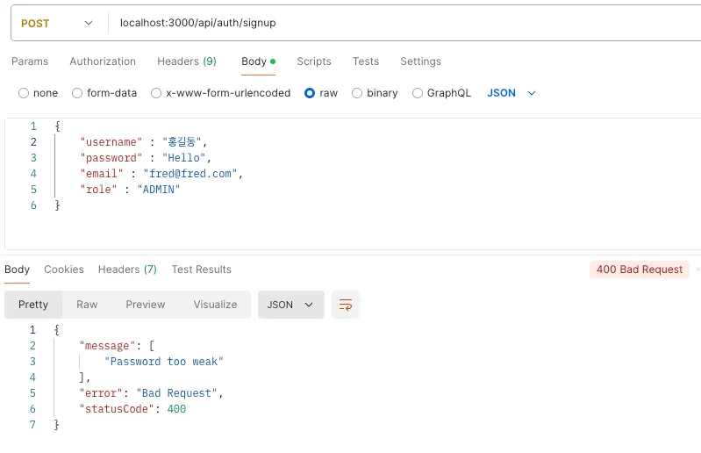
Task: Open the request Settings tab
Action: [420, 61]
